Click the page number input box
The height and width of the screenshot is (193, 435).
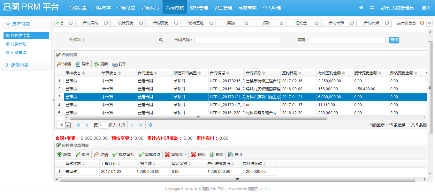coord(103,125)
